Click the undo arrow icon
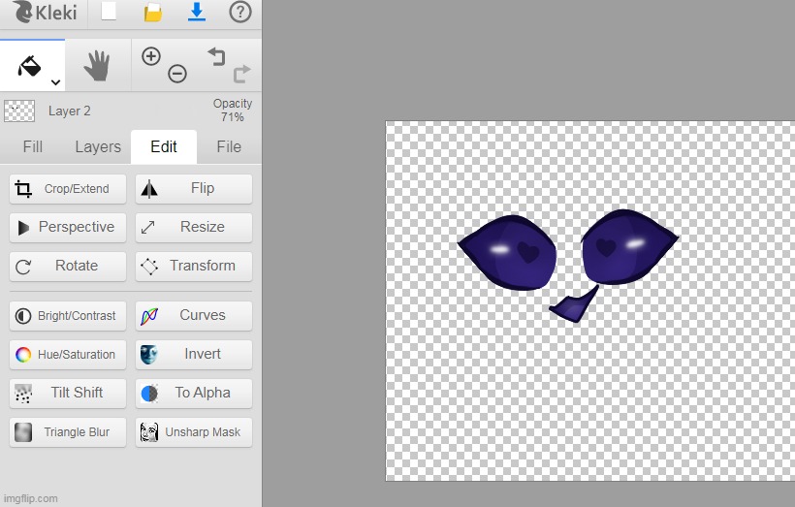The image size is (795, 507). tap(216, 56)
